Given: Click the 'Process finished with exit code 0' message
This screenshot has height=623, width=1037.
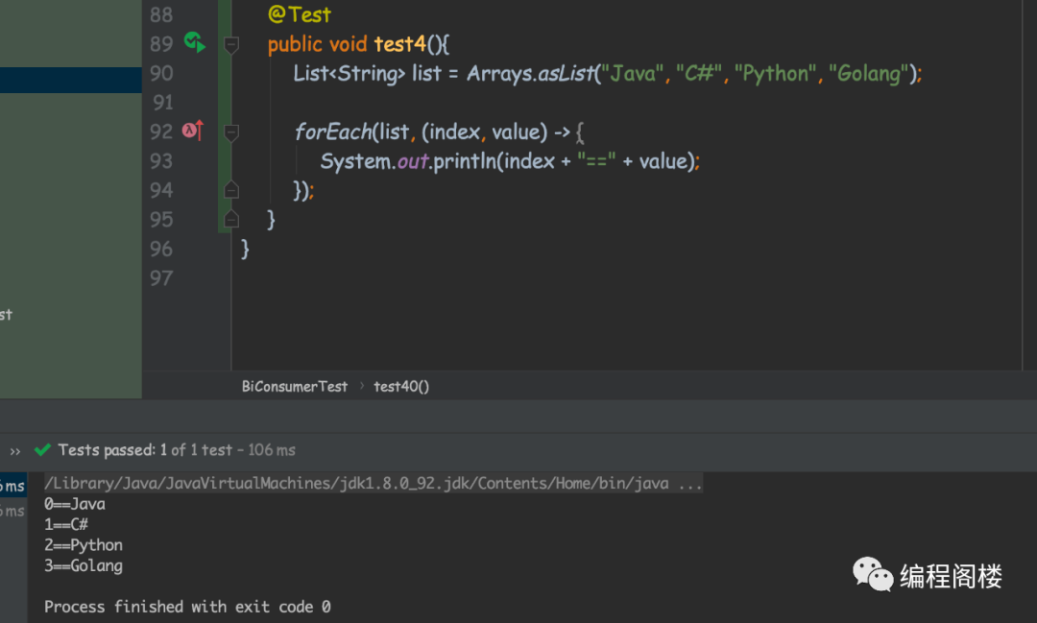Looking at the screenshot, I should (x=186, y=606).
